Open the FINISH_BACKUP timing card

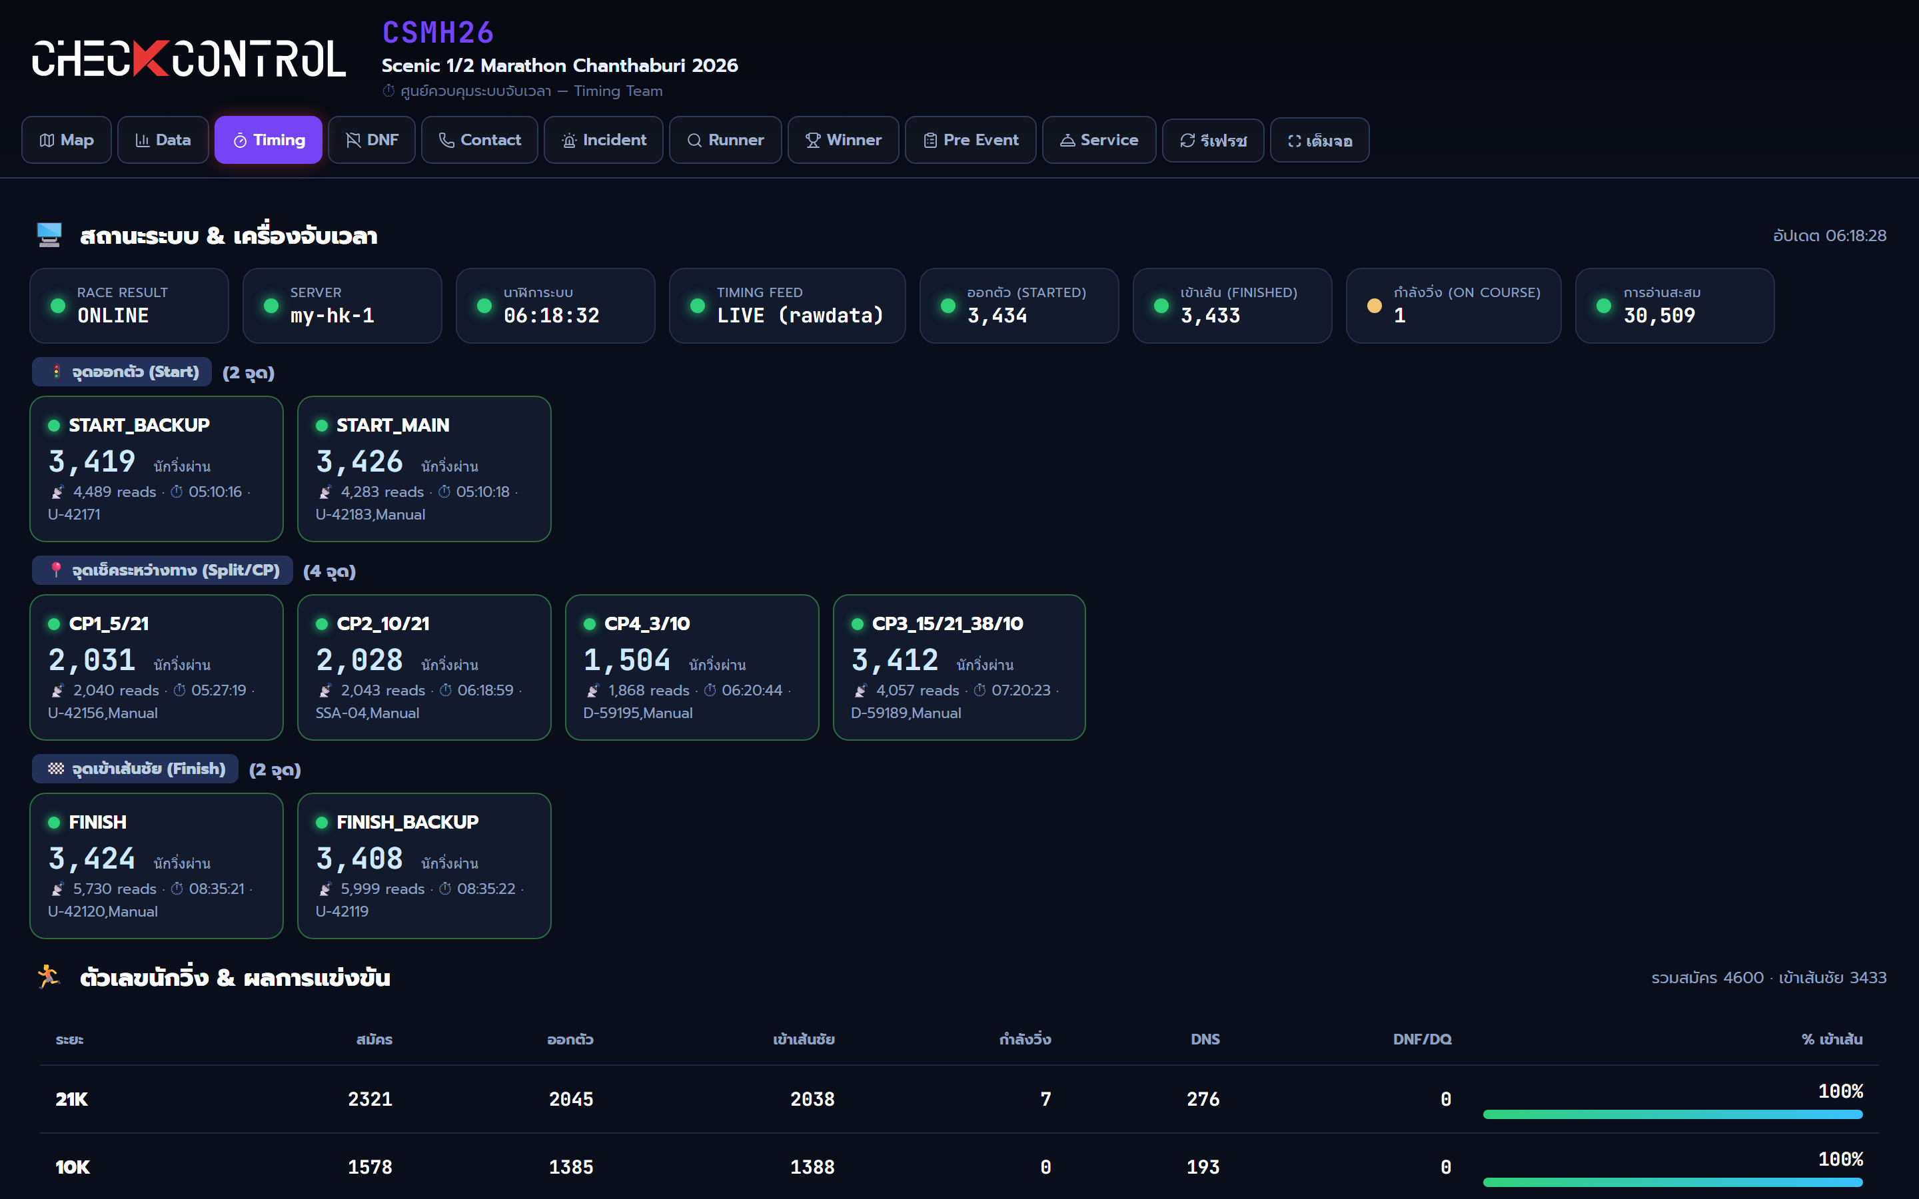pyautogui.click(x=424, y=865)
